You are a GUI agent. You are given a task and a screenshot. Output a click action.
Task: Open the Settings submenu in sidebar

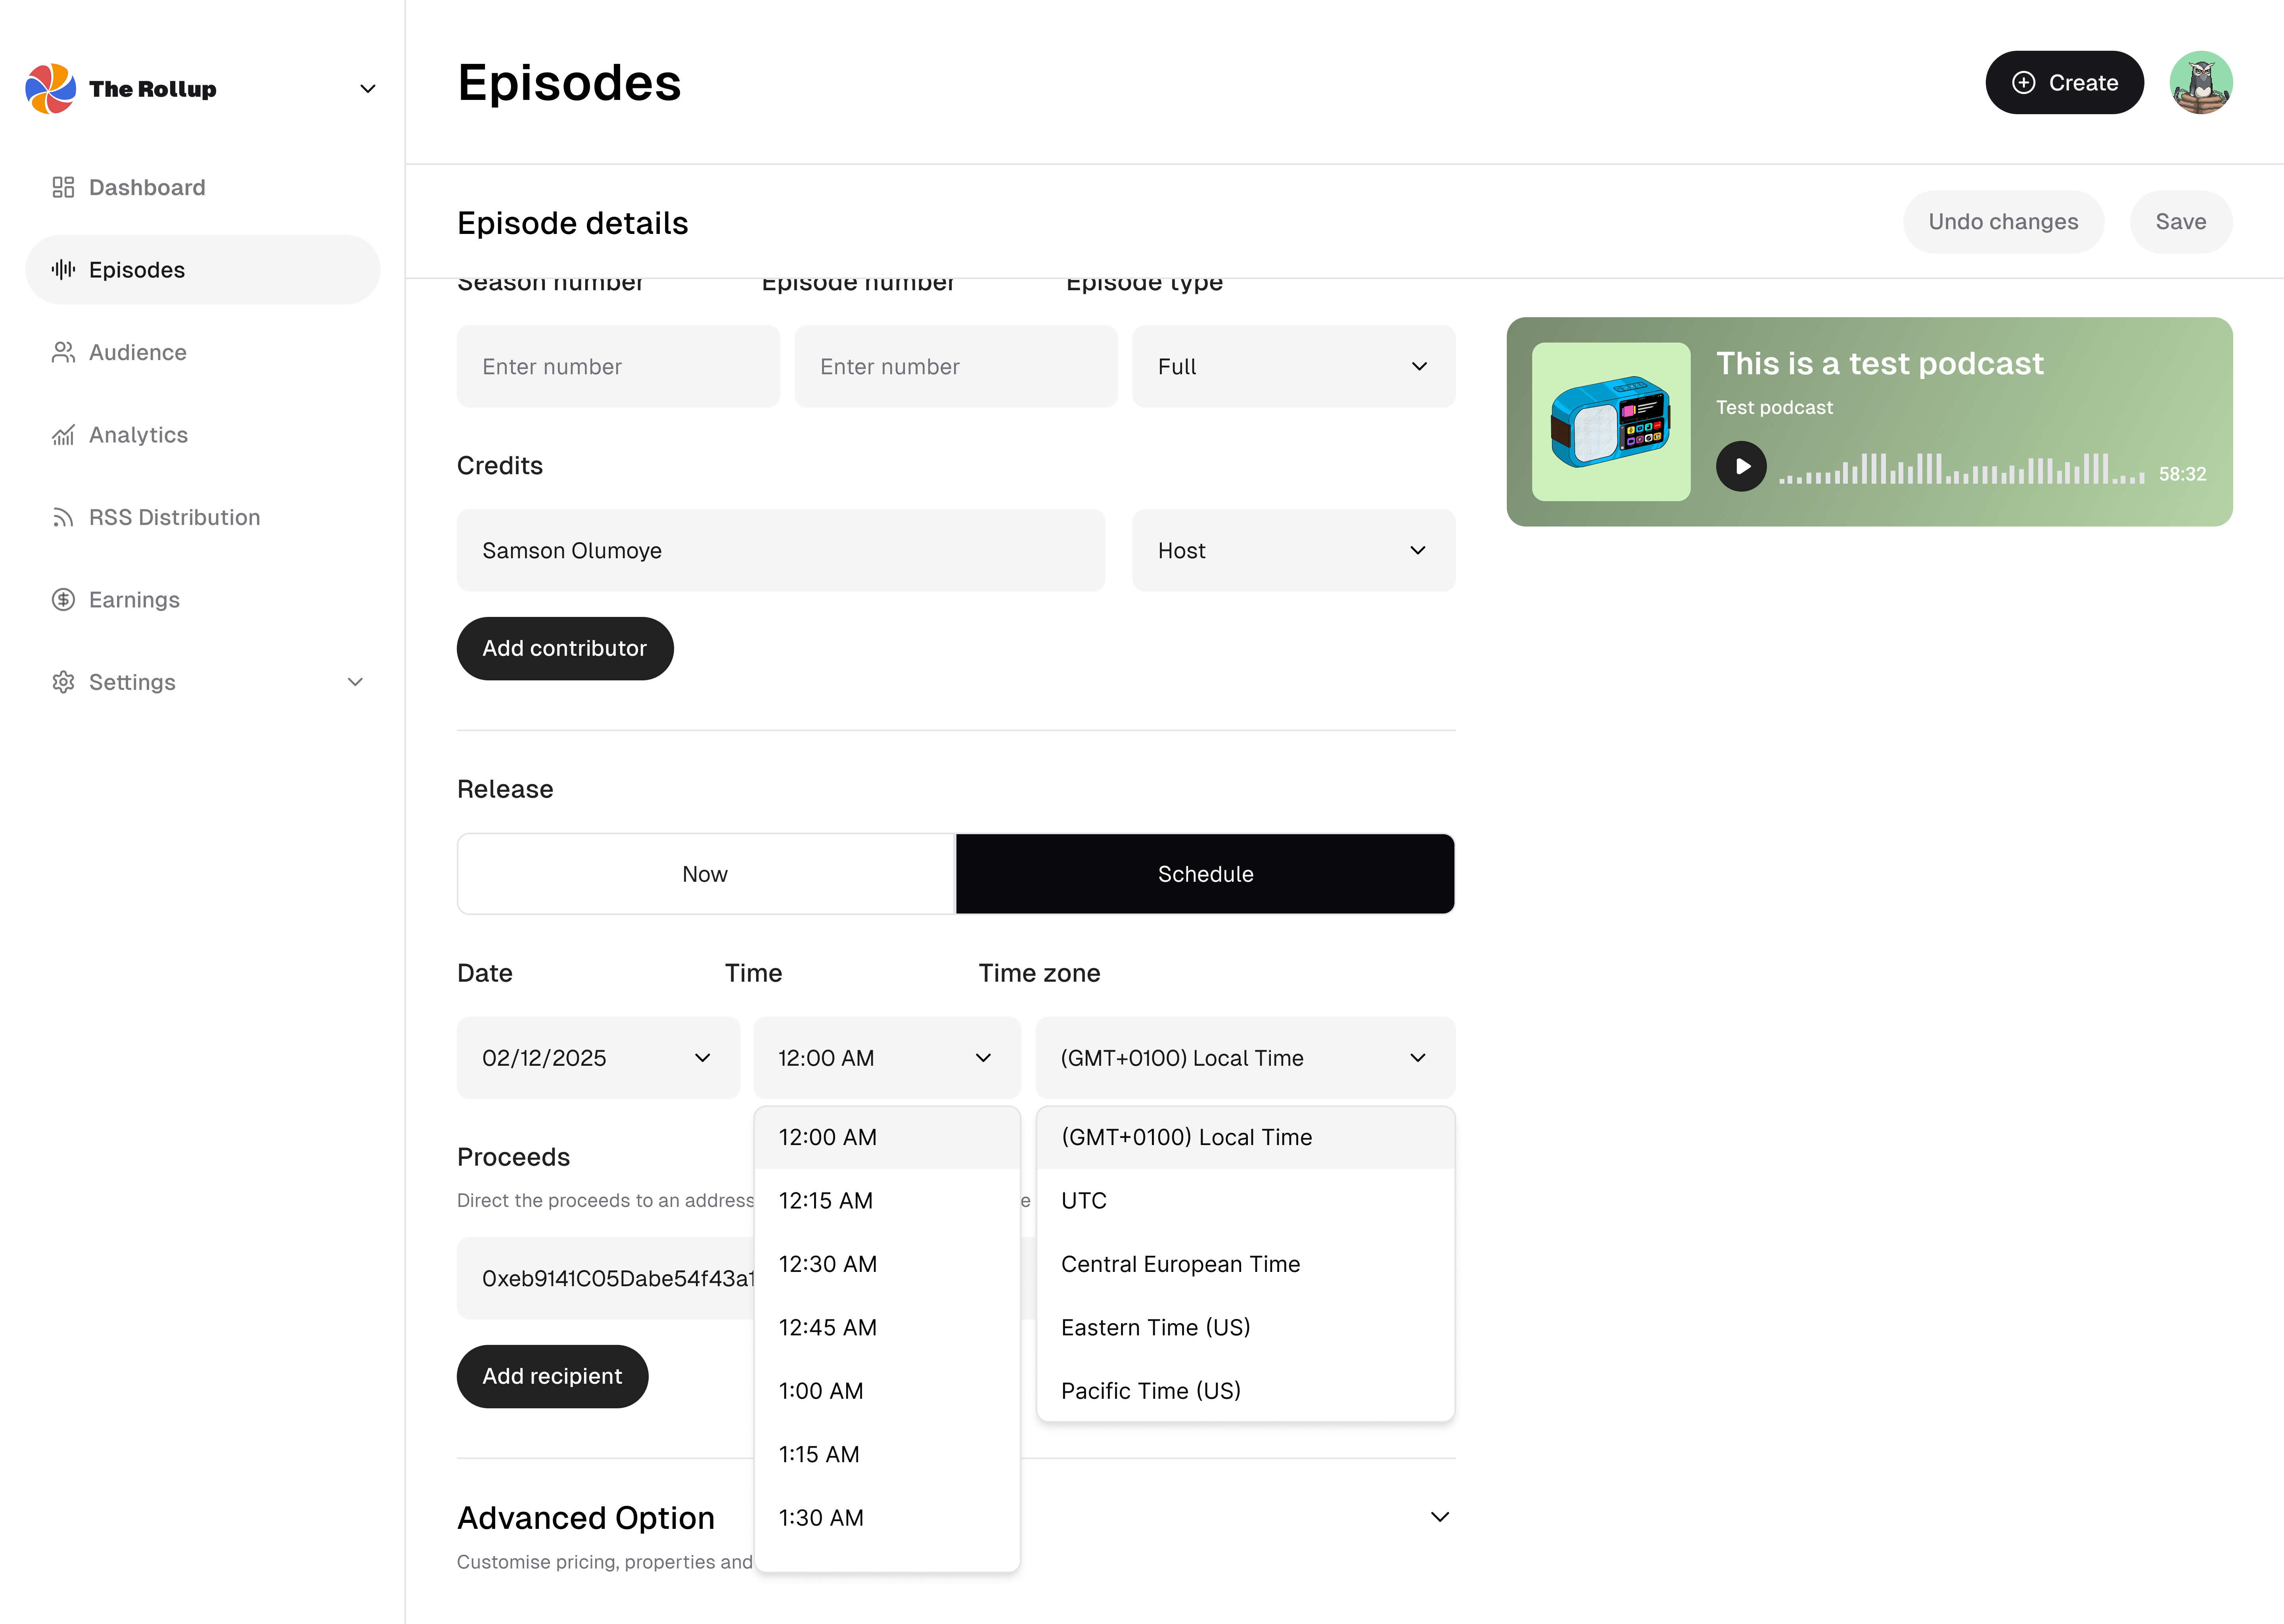pos(354,682)
